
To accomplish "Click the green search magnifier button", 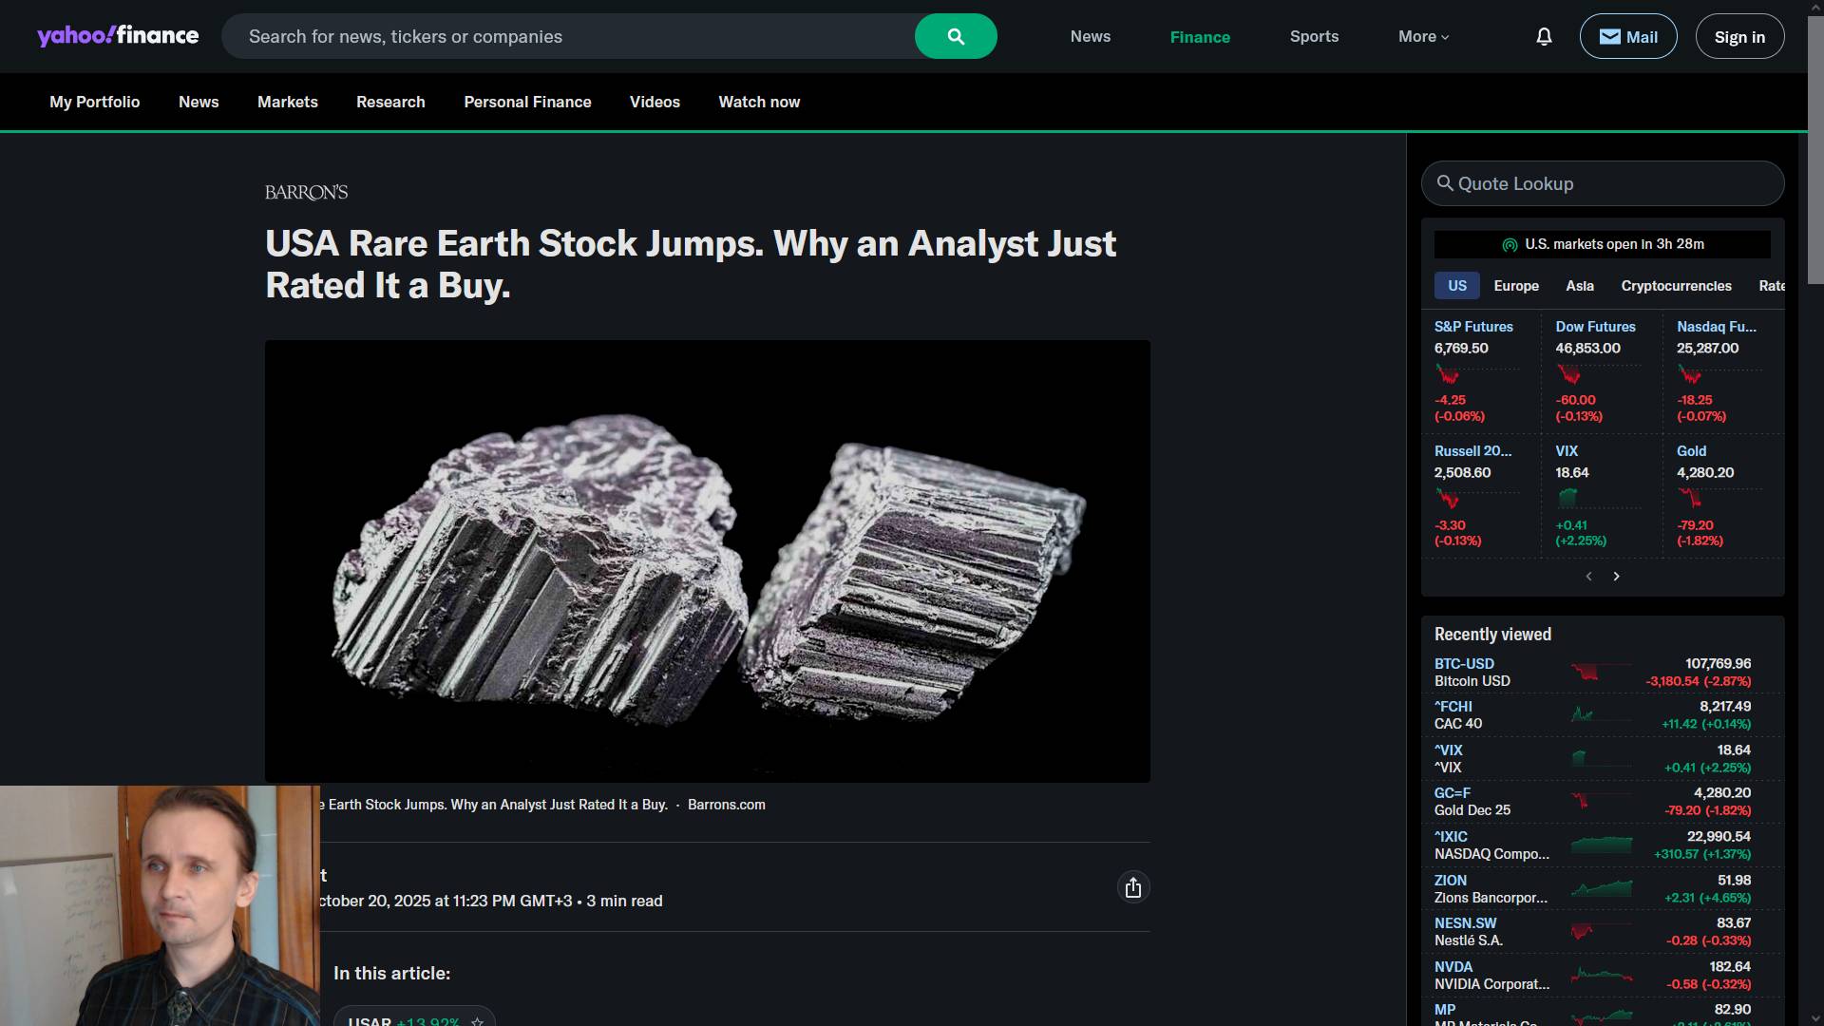I will (956, 37).
